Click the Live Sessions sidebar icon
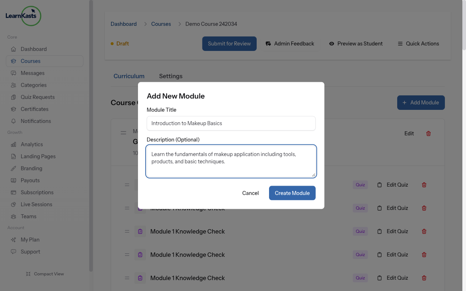 pos(13,204)
